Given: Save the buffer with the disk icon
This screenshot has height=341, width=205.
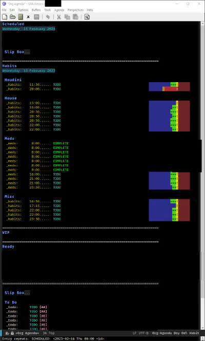Looking at the screenshot, I should 36,17.
